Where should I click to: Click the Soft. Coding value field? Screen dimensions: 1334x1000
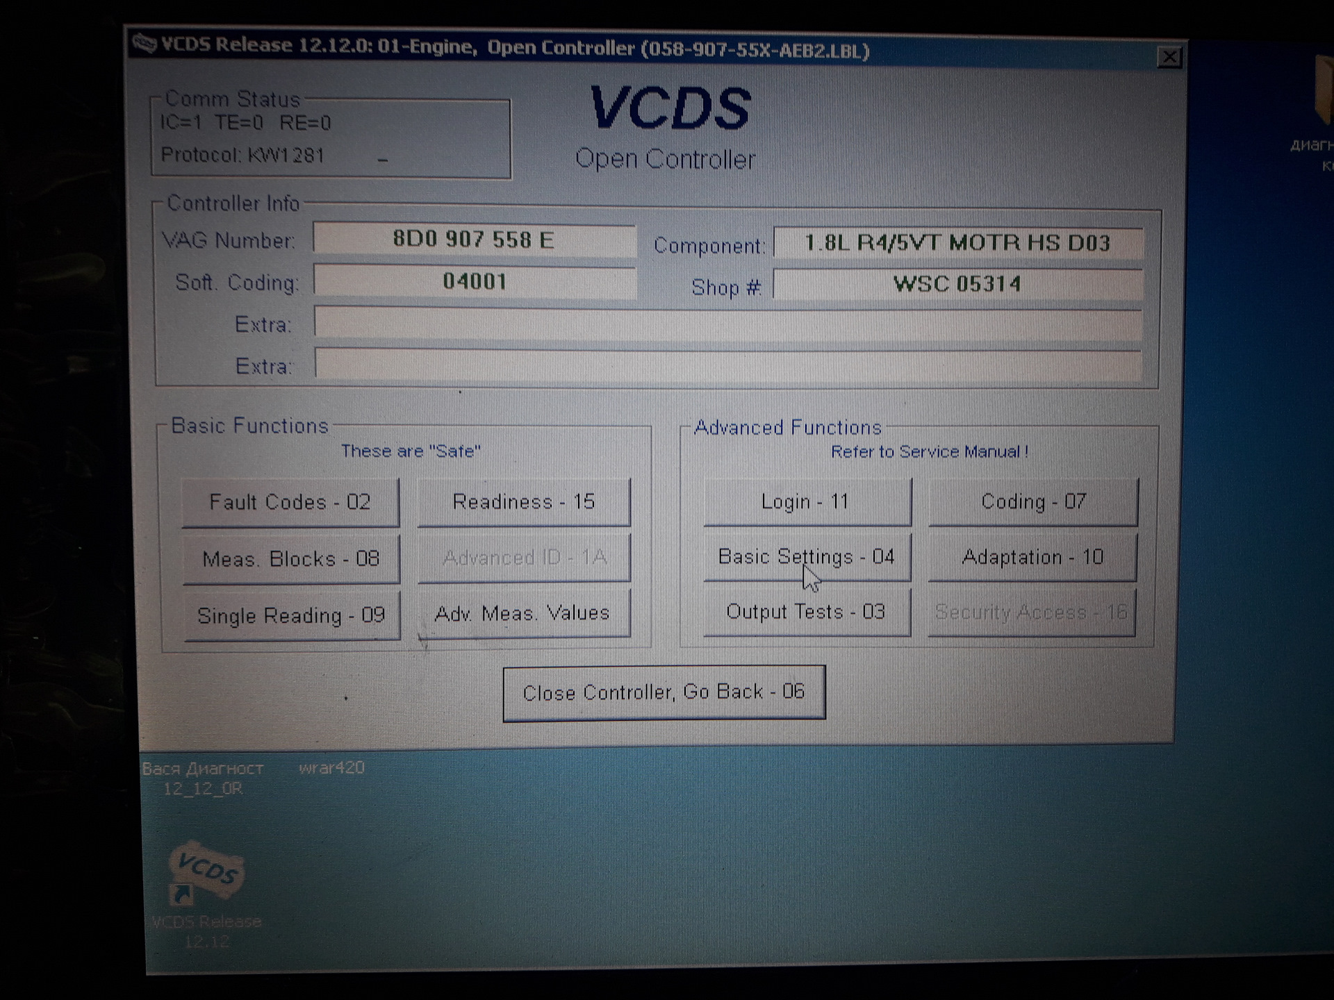[x=474, y=281]
